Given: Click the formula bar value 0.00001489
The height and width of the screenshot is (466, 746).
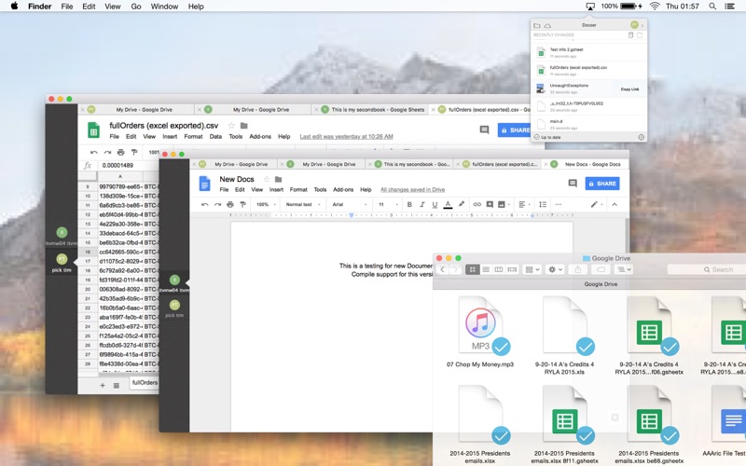Looking at the screenshot, I should coord(118,166).
